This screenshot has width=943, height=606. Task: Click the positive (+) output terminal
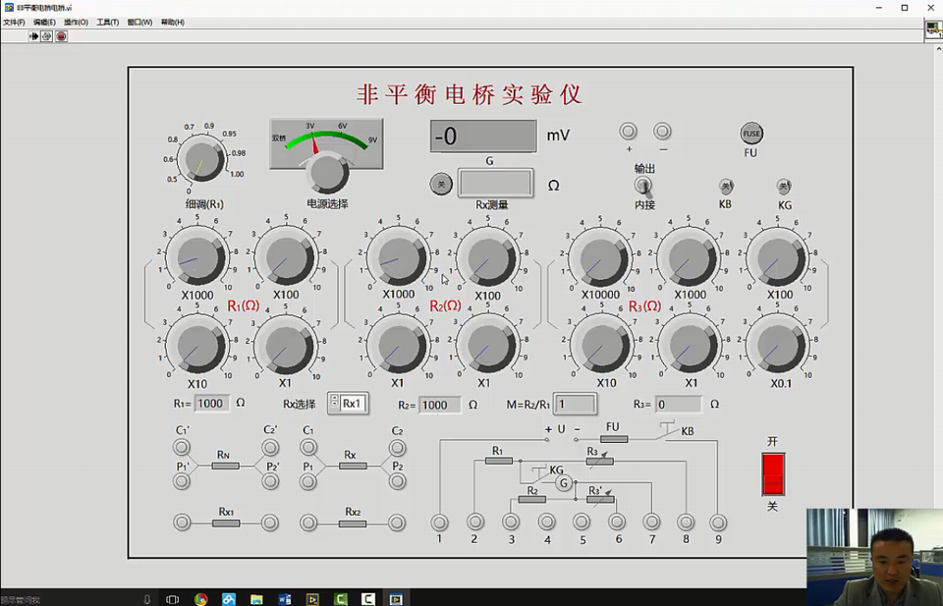629,131
